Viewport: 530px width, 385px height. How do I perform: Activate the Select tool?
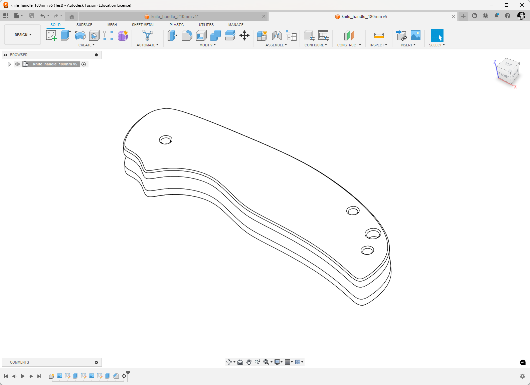tap(437, 35)
